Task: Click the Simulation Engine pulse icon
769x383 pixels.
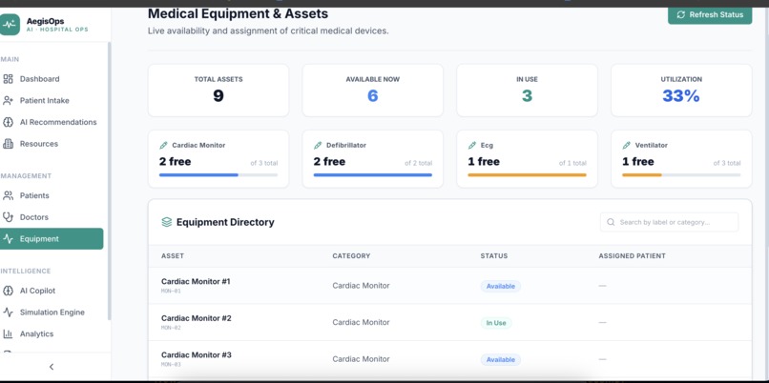Action: point(8,312)
